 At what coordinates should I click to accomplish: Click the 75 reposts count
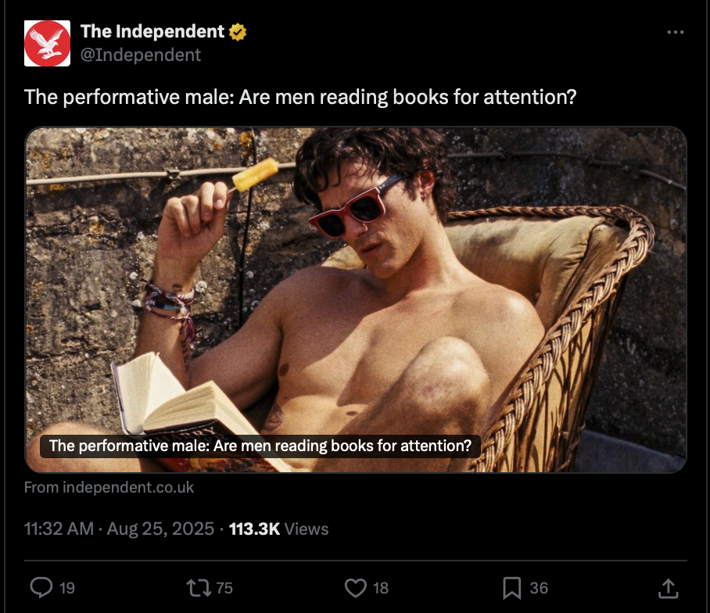point(224,588)
